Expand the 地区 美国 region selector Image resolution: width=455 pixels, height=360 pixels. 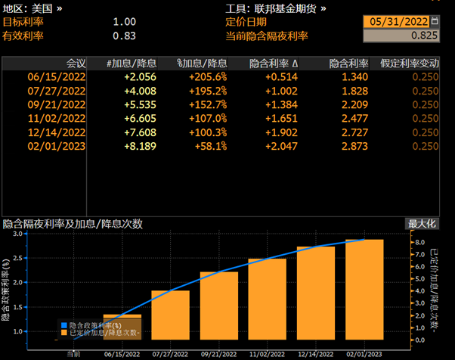click(x=33, y=8)
